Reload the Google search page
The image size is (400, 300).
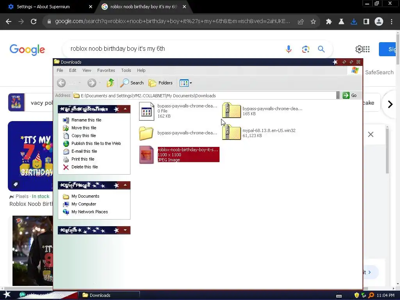(x=34, y=22)
